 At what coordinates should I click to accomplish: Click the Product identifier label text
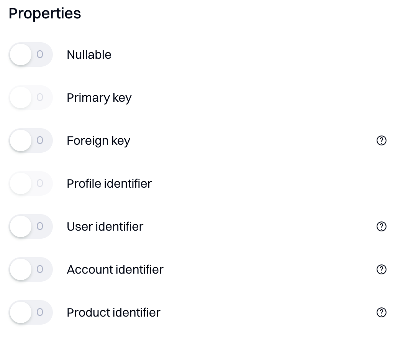click(x=113, y=313)
